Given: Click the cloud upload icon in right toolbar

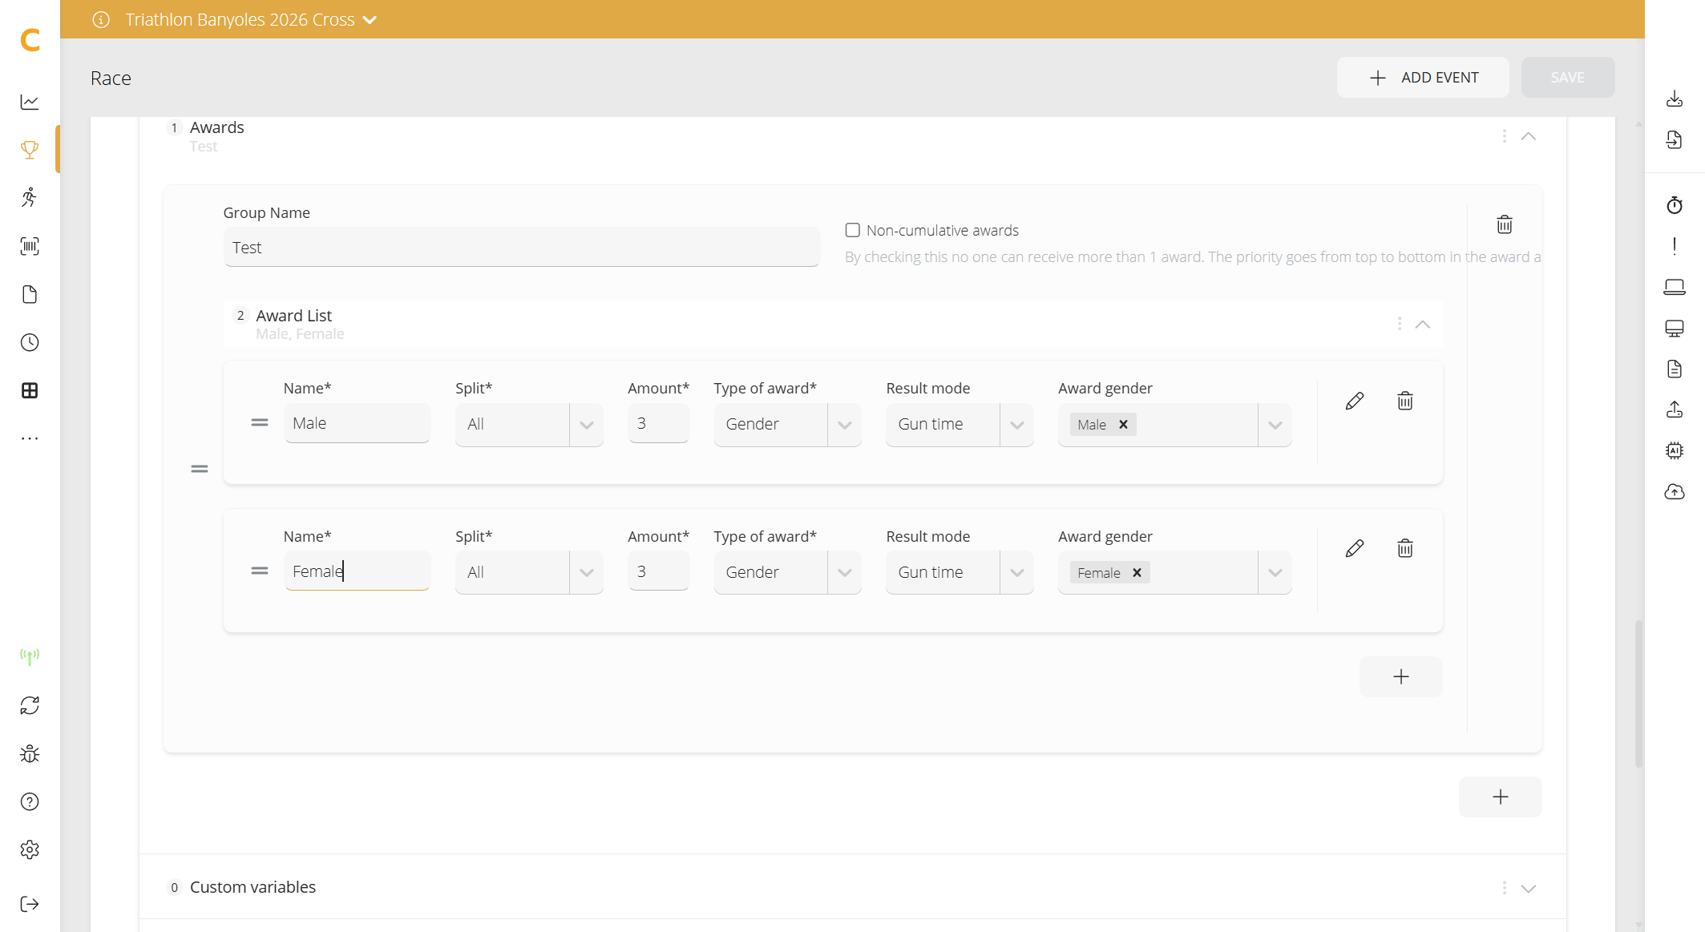Looking at the screenshot, I should click(x=1675, y=492).
